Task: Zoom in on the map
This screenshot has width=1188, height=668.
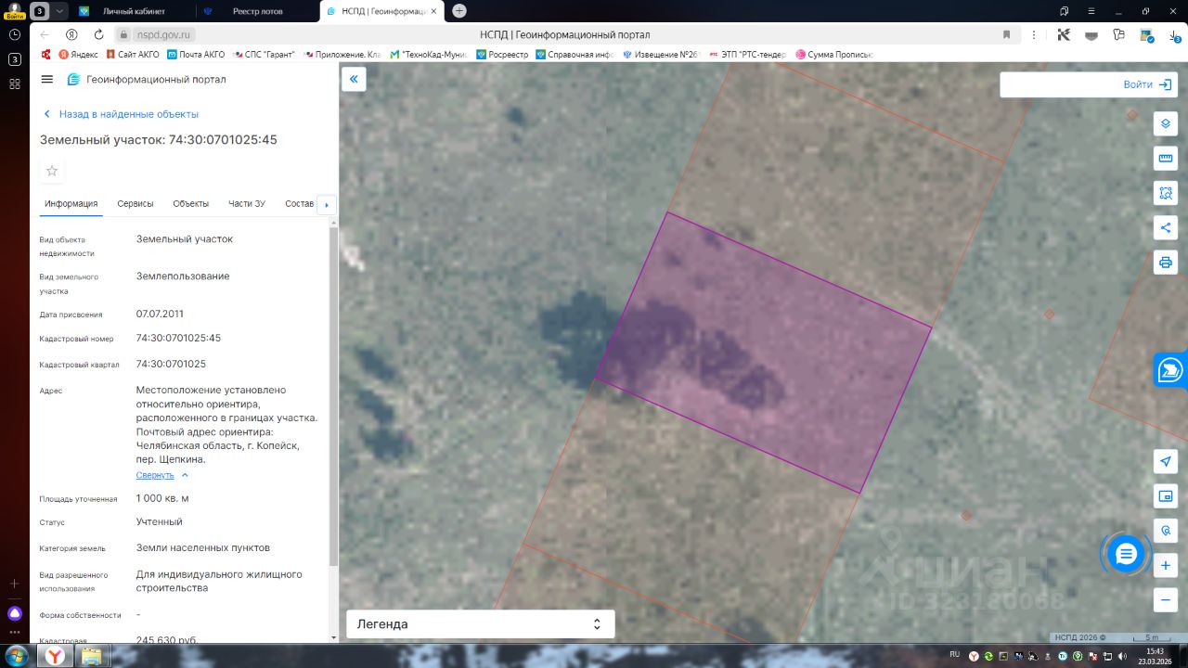Action: (1166, 565)
